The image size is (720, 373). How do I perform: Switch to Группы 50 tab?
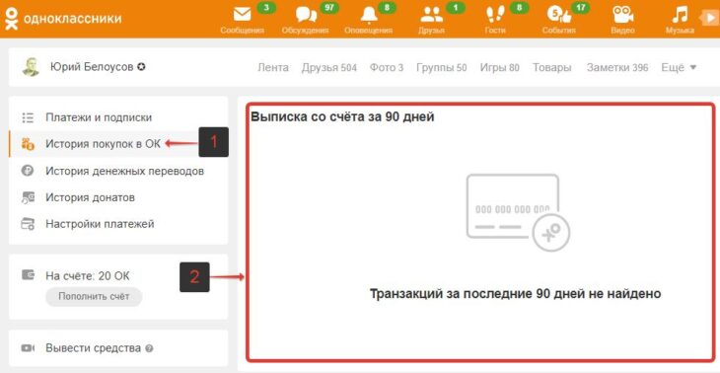pyautogui.click(x=442, y=68)
